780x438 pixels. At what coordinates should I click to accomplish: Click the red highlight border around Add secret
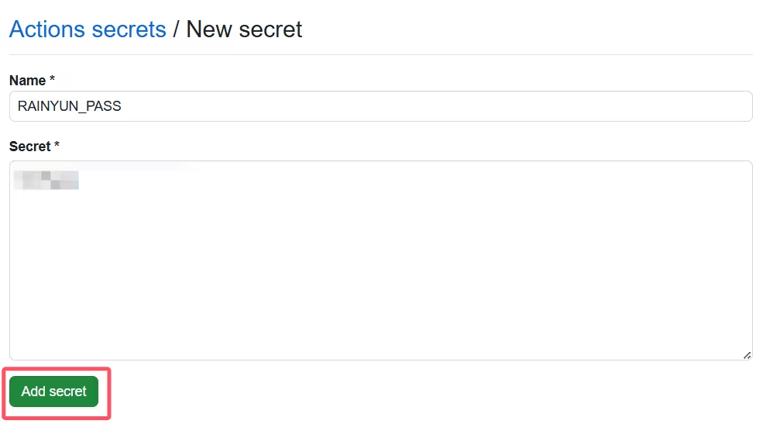[110, 394]
